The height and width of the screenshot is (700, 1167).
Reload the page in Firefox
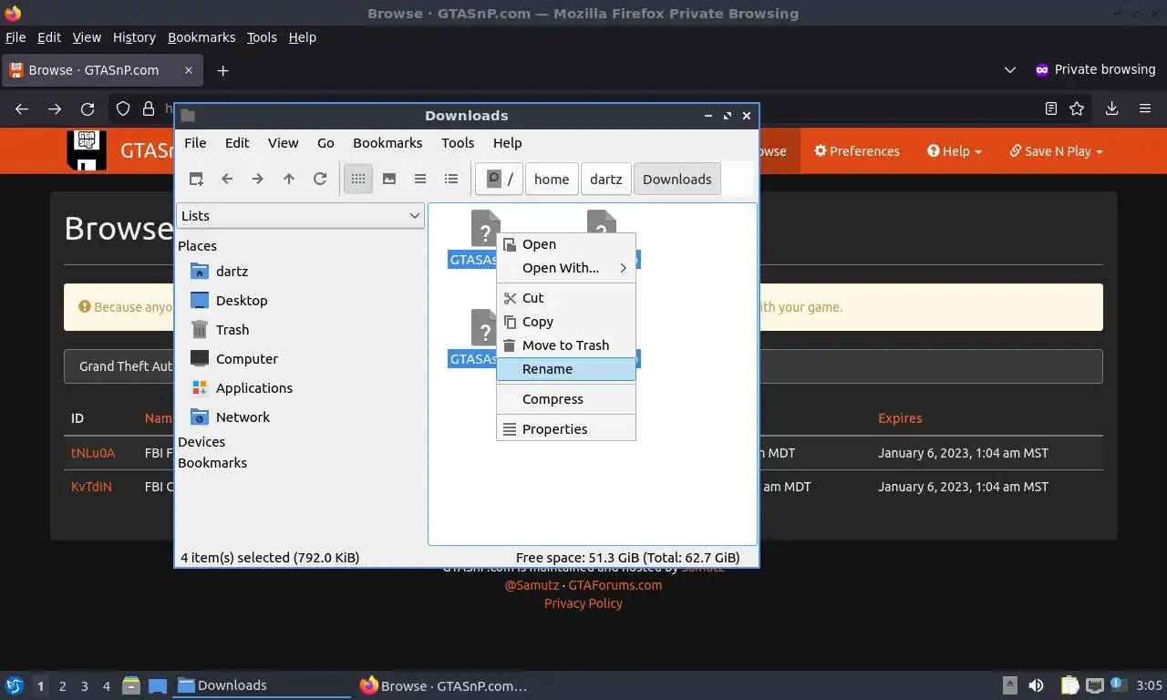pos(88,108)
